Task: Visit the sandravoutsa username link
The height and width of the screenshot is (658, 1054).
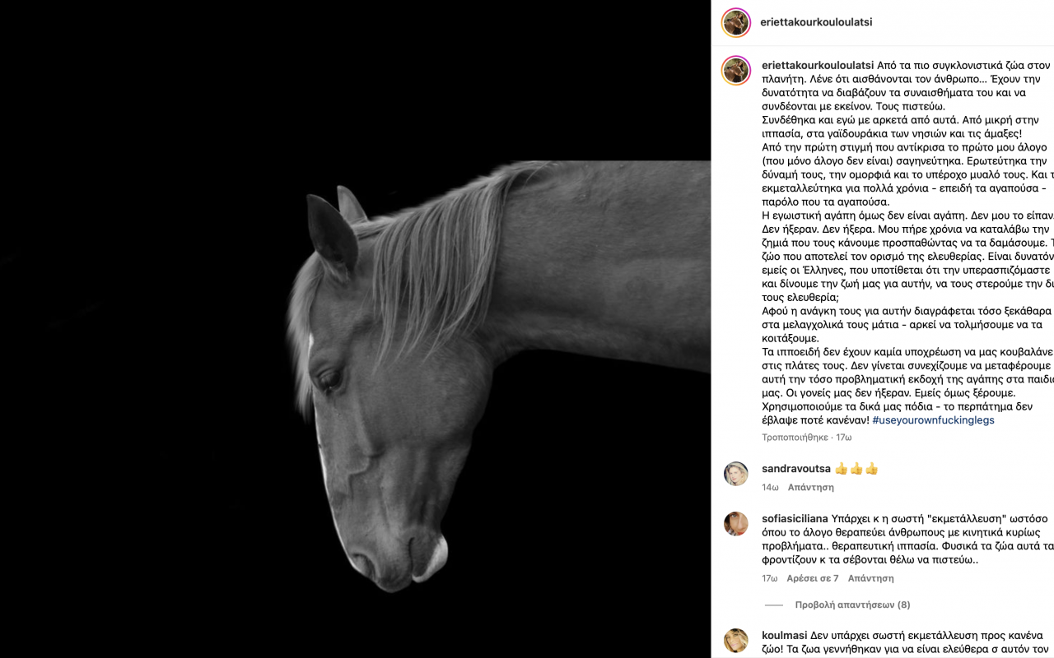Action: tap(796, 469)
